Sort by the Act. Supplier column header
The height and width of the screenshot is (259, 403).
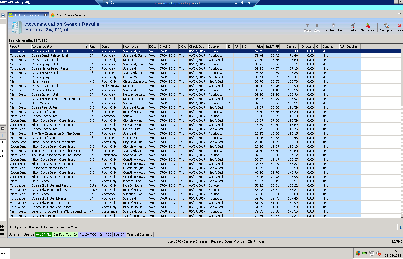point(350,46)
